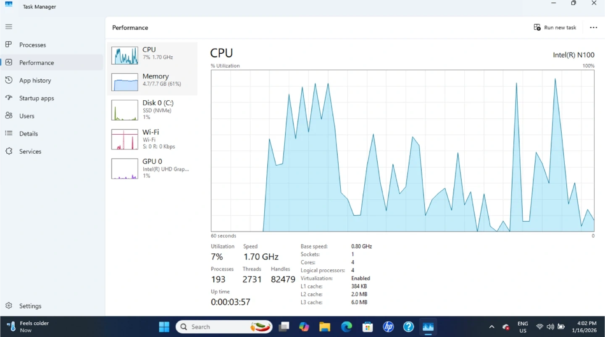Click the Windows Start button

click(x=164, y=327)
